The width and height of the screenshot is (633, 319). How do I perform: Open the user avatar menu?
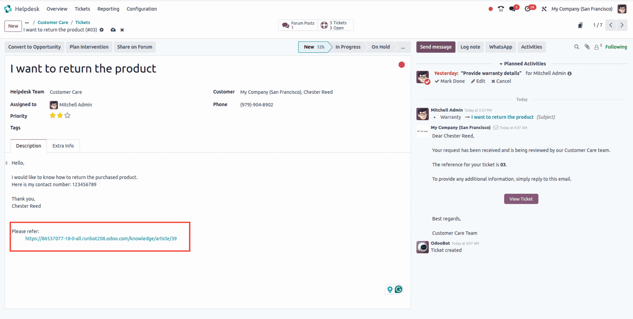point(622,9)
